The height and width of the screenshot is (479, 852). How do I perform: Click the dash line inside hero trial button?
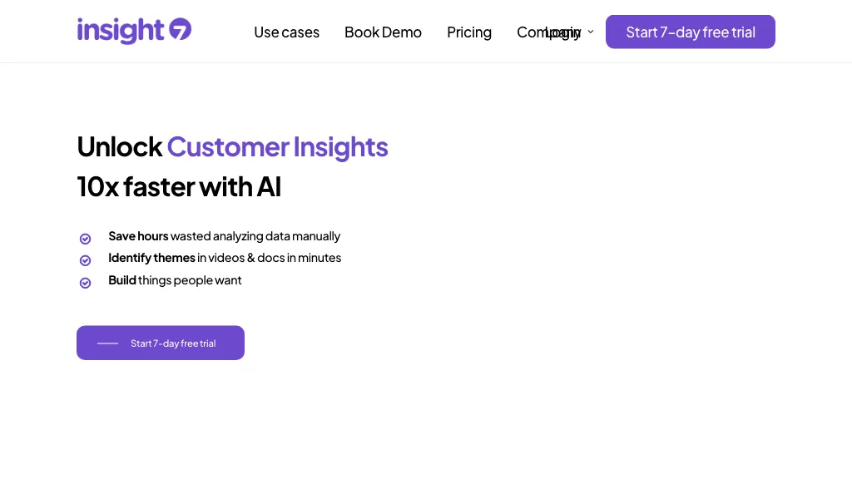click(108, 343)
